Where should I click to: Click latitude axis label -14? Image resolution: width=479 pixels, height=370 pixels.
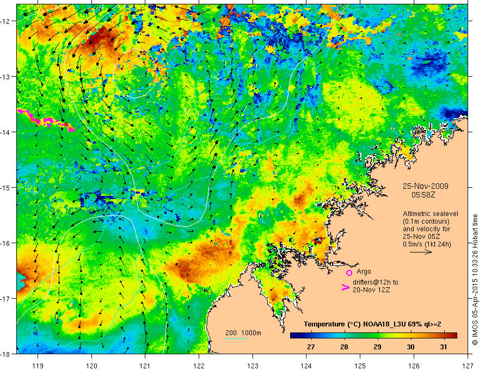5,132
